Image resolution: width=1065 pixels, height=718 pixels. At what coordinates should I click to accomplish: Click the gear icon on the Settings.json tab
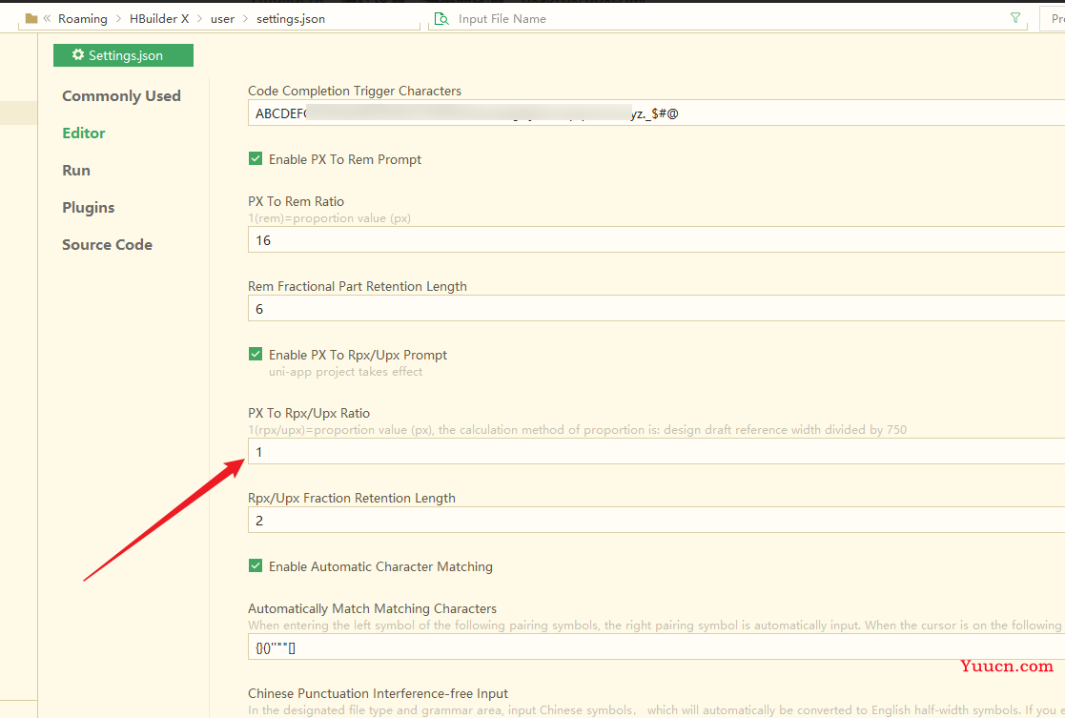[x=78, y=55]
